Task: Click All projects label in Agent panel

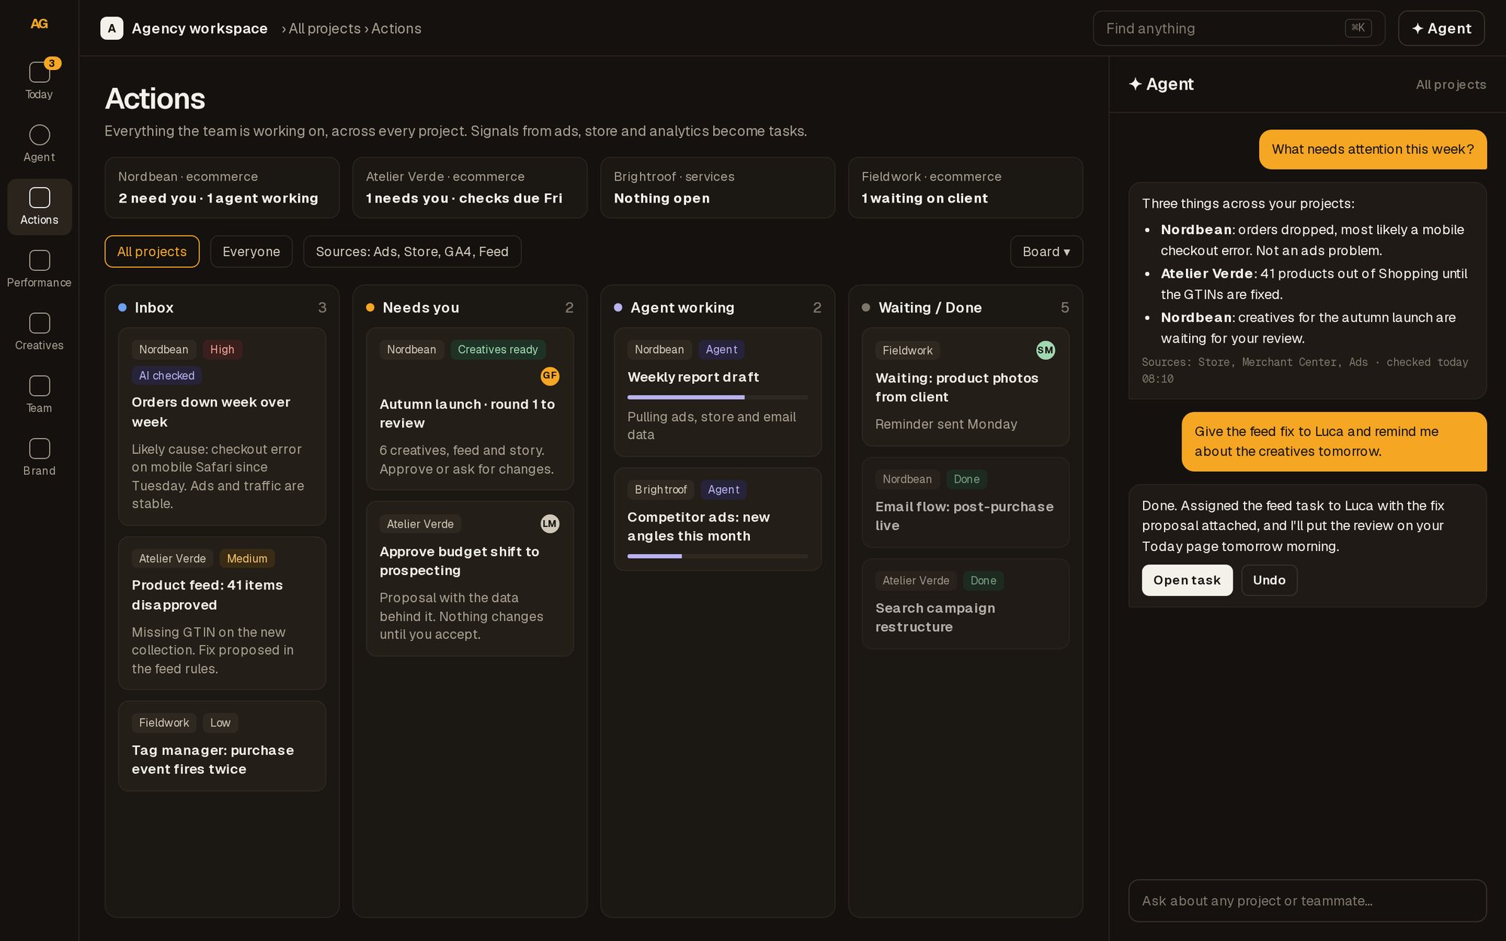Action: [1450, 84]
